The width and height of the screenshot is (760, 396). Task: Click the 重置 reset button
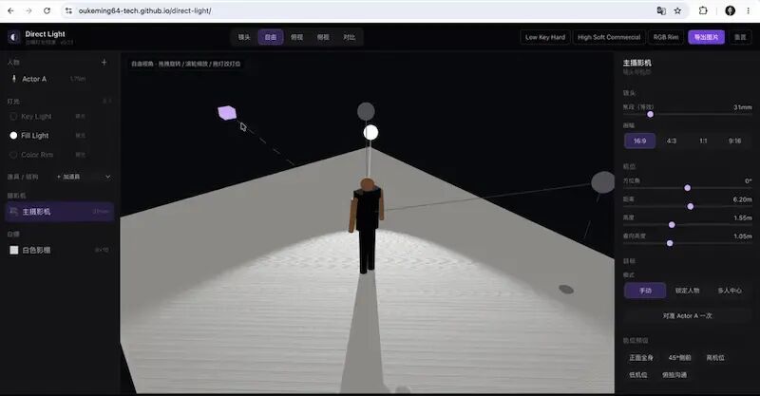[x=740, y=37]
